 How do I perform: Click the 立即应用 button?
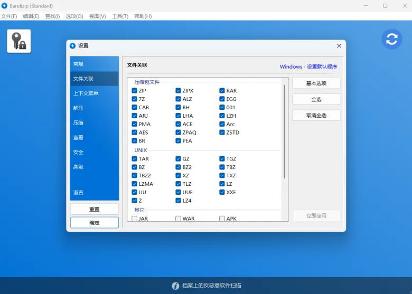[316, 216]
